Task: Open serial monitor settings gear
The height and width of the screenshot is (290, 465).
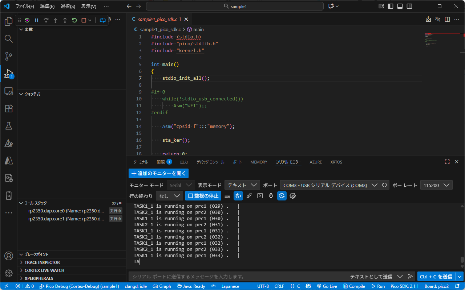Action: (x=293, y=196)
